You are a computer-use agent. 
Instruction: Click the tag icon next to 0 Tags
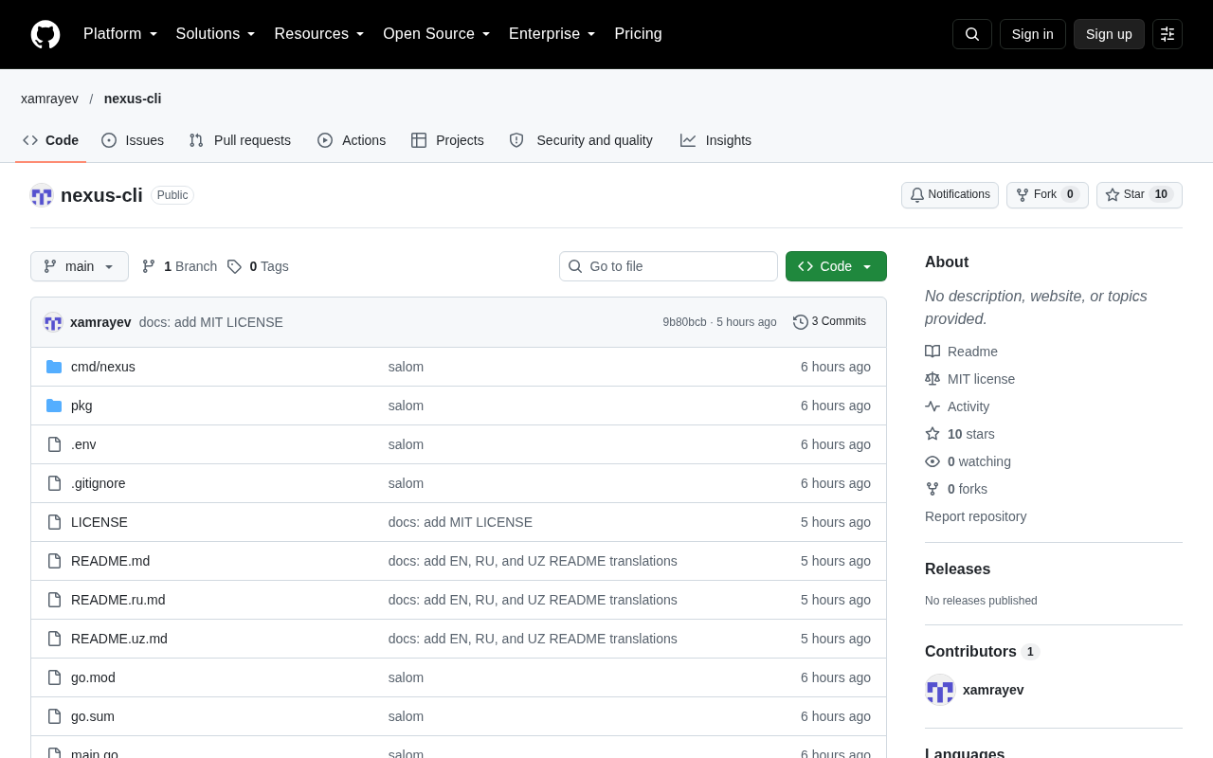tap(234, 266)
